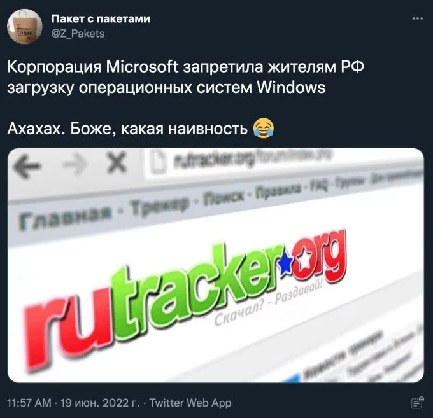Image resolution: width=433 pixels, height=418 pixels.
Task: Click the paper bag profile avatar
Action: coord(25,26)
